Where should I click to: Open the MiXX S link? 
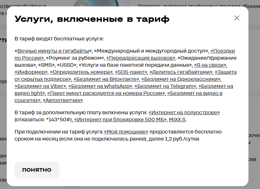tap(177, 120)
